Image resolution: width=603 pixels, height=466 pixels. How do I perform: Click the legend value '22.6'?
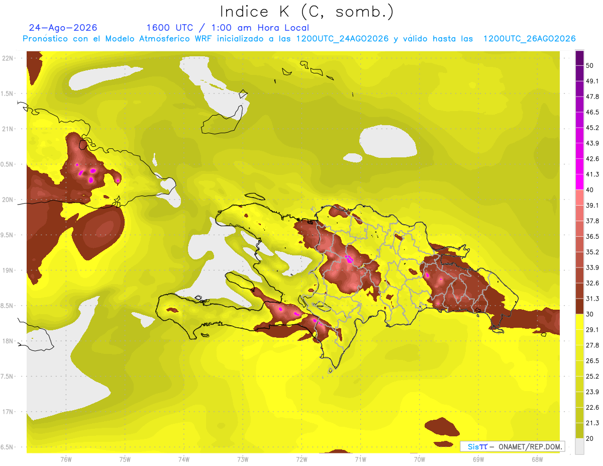592,408
